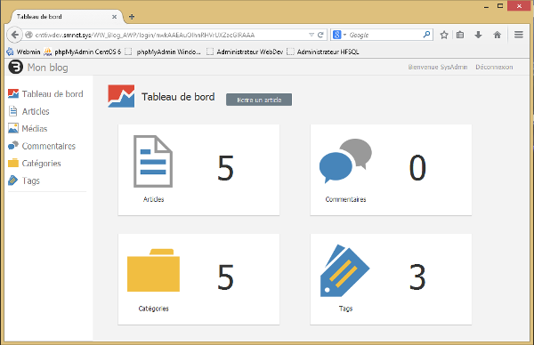Open Administrateur HFSQL bookmark
The image size is (534, 345).
pyautogui.click(x=323, y=52)
